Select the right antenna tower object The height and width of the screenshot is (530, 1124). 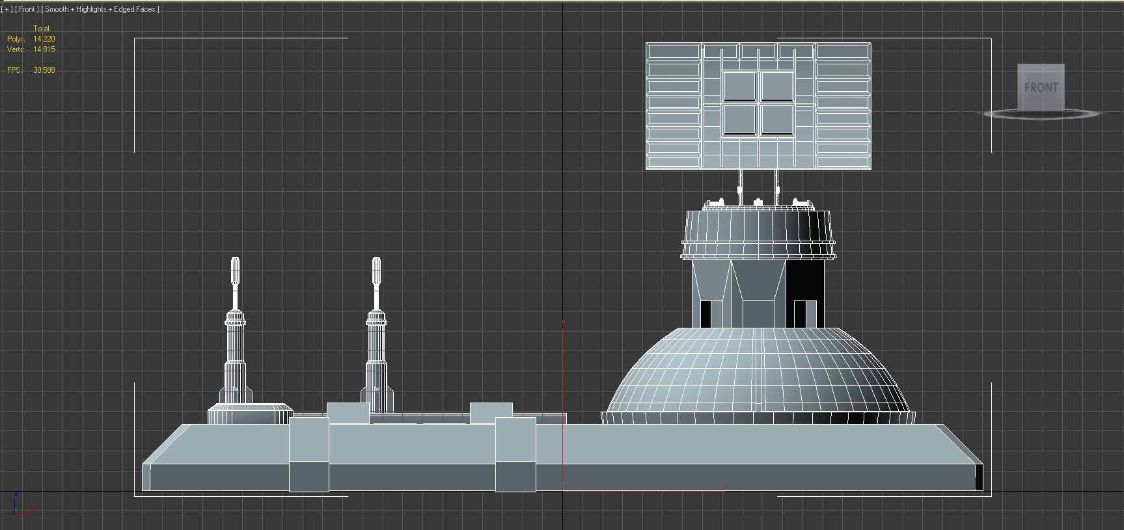376,335
